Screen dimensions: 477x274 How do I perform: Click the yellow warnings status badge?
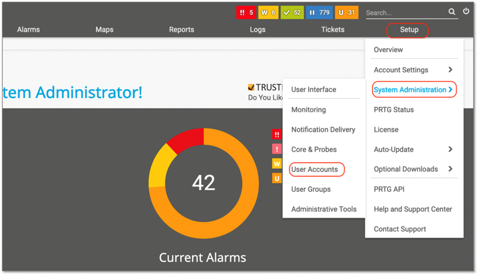tap(269, 13)
